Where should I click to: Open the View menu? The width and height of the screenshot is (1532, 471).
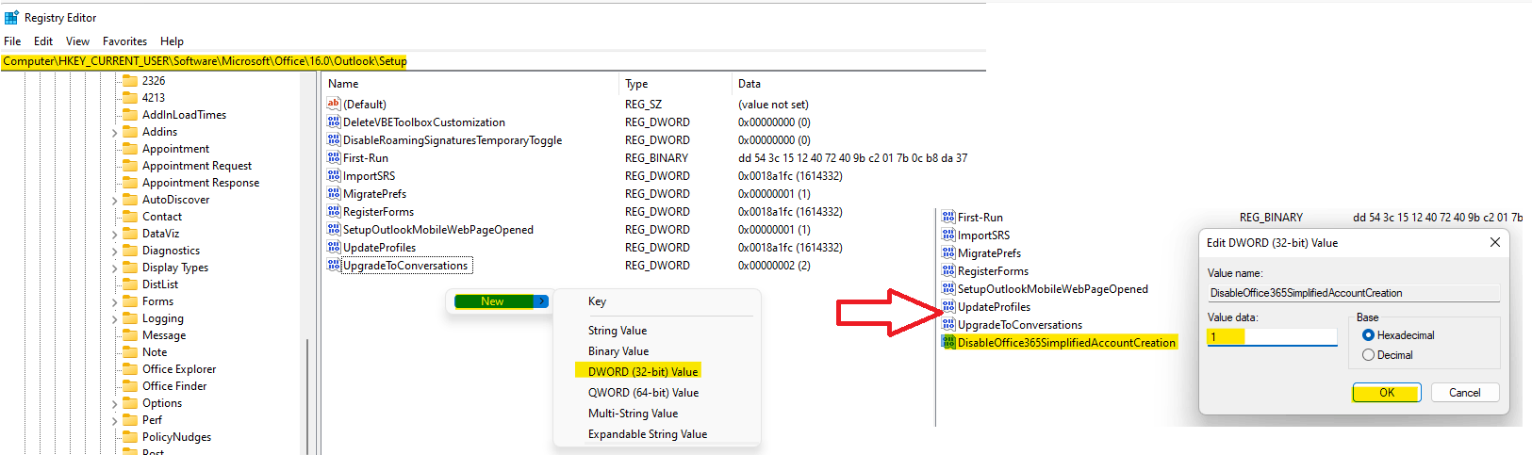[x=77, y=41]
